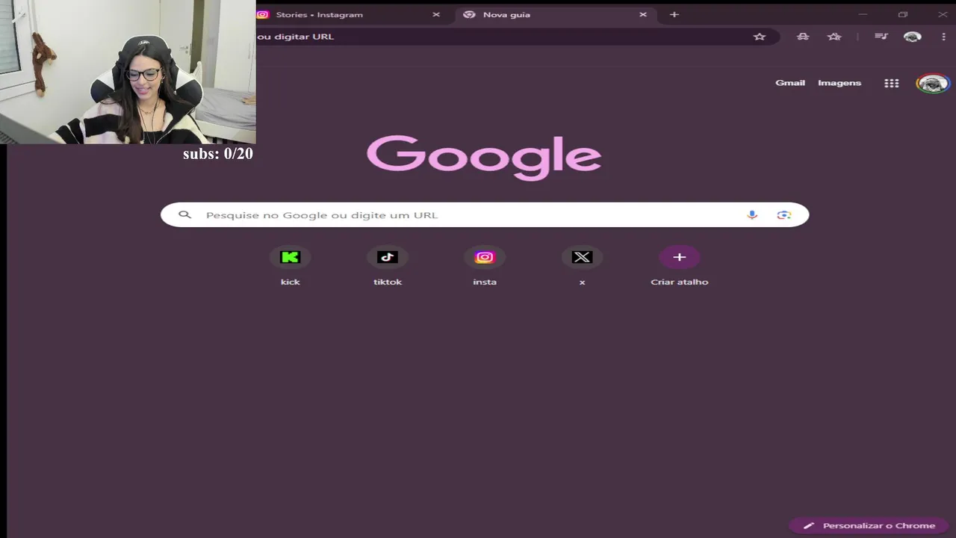This screenshot has width=956, height=538.
Task: Close the Nova guia tab
Action: click(x=643, y=14)
